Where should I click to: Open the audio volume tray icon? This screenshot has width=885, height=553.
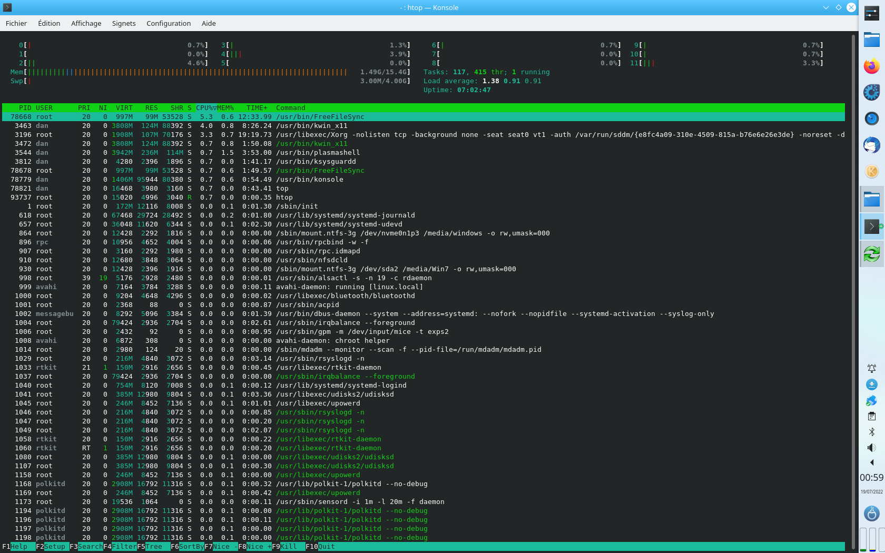point(872,448)
